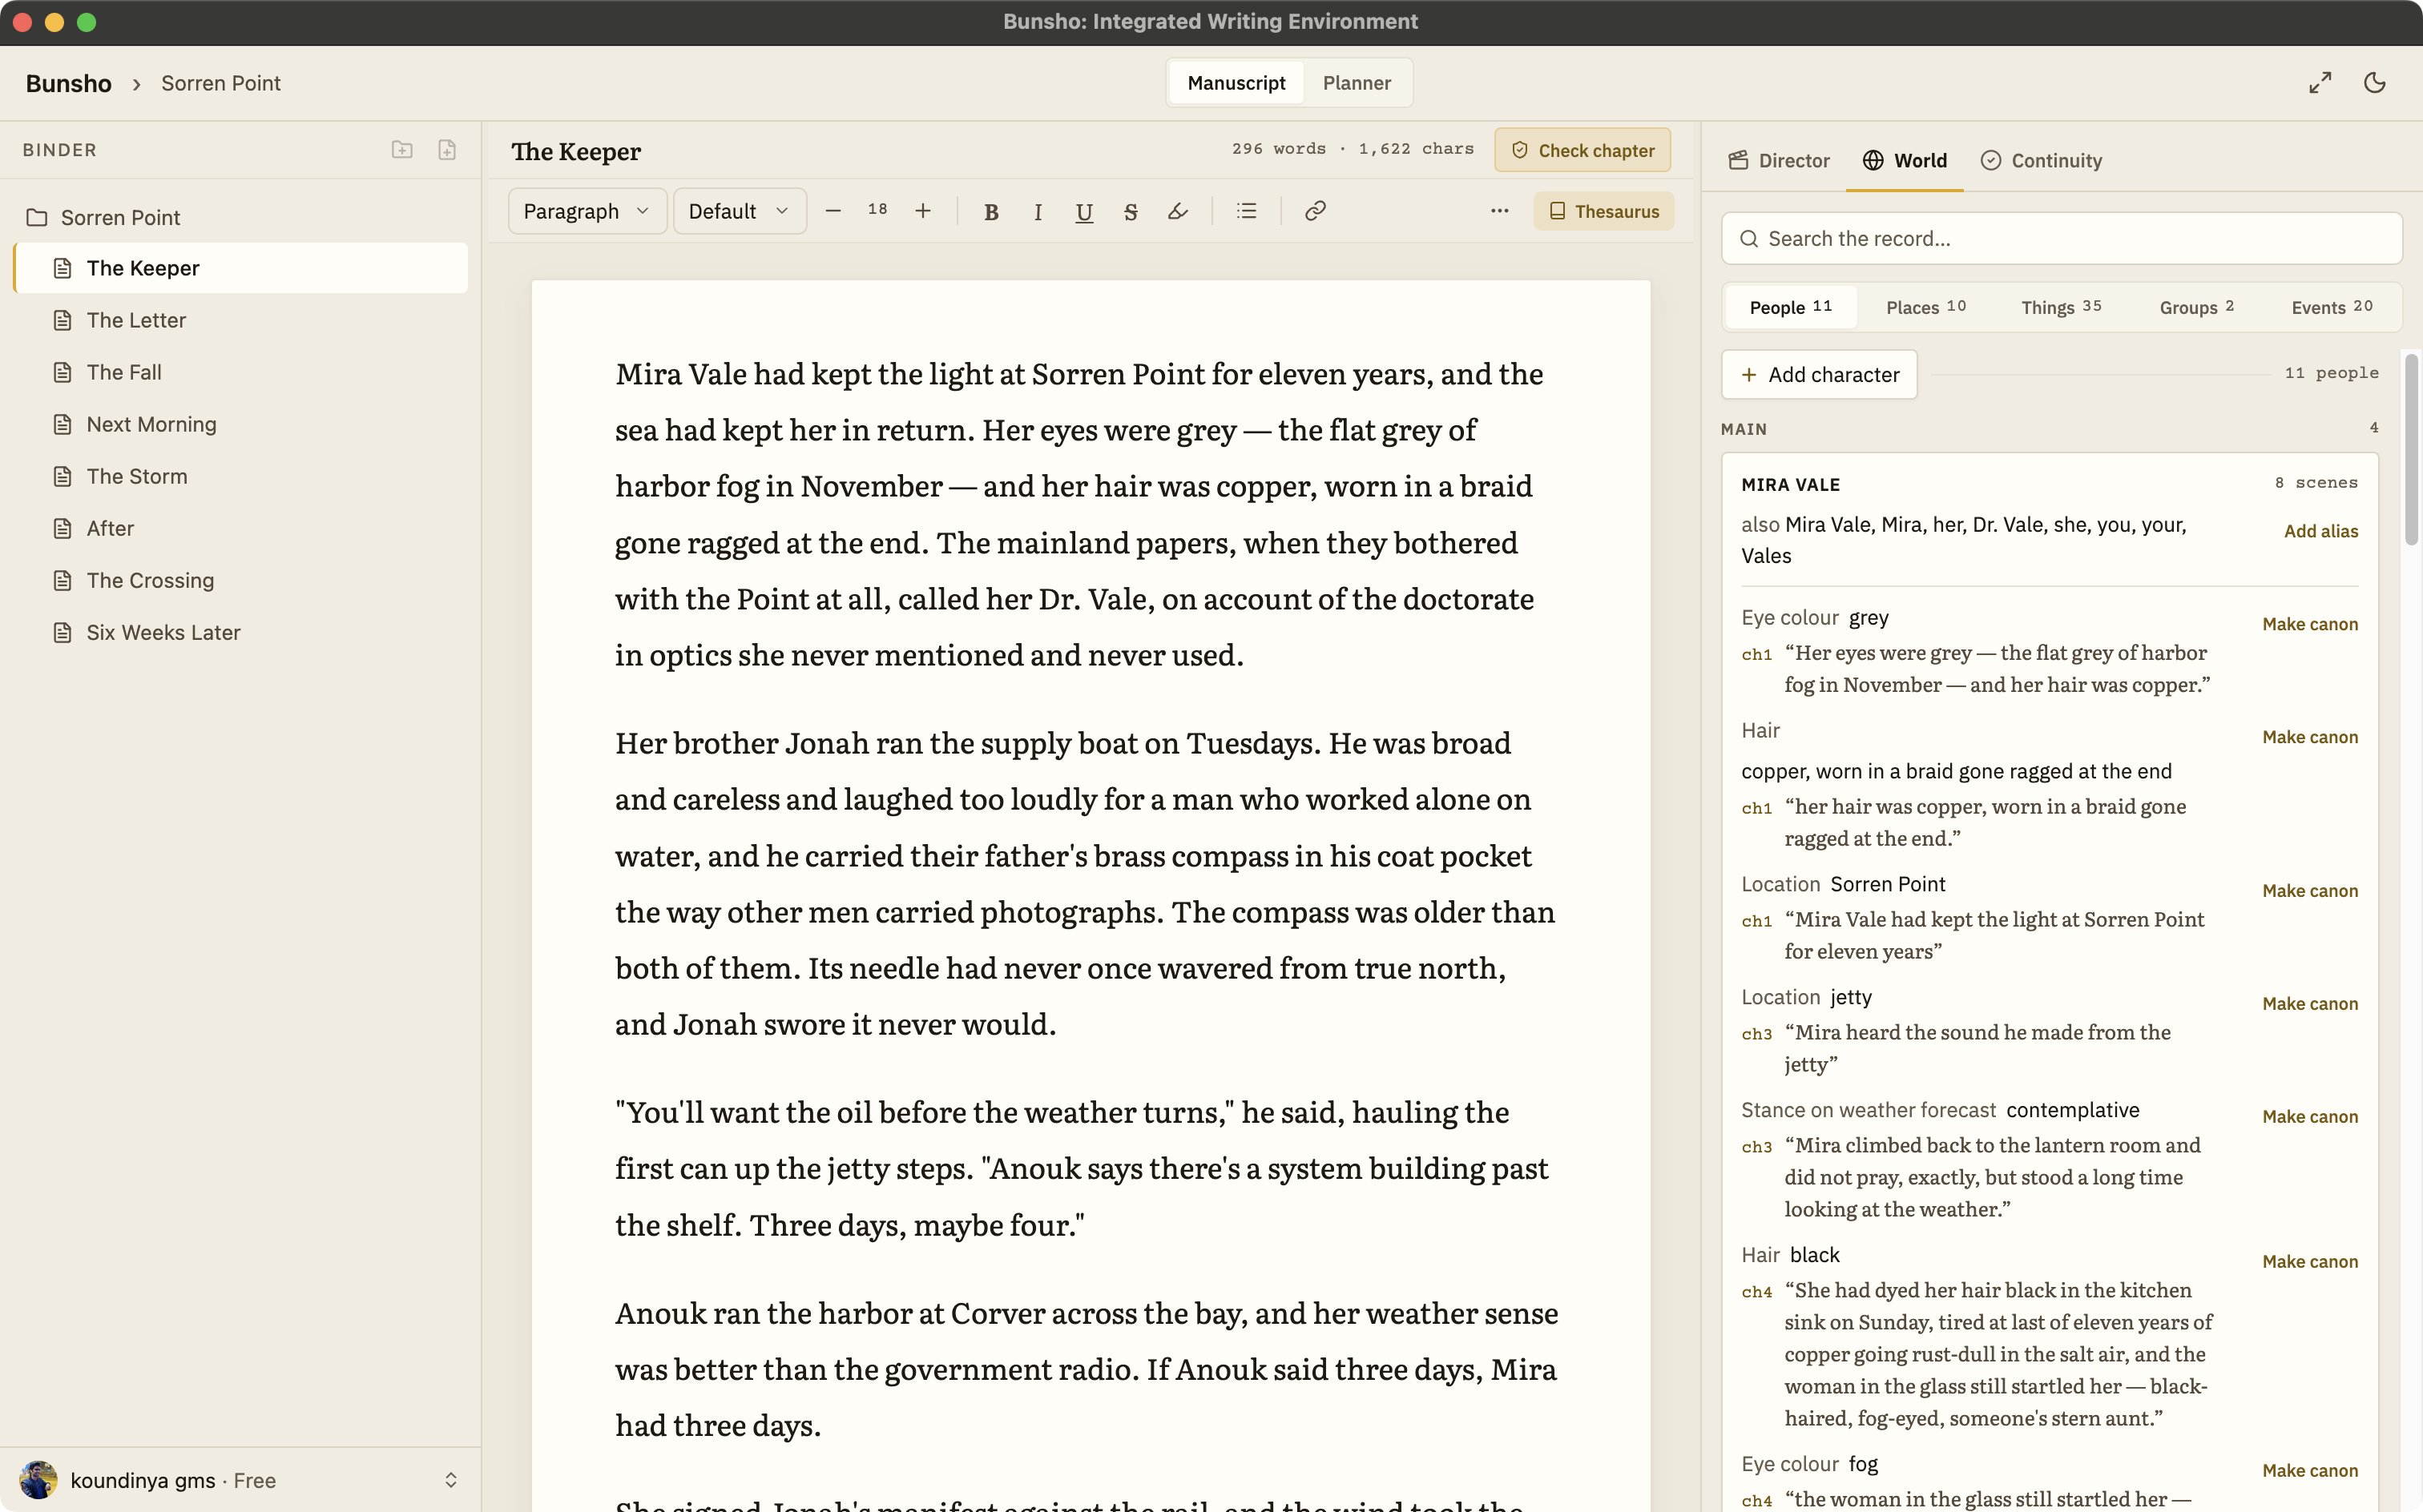Select the Groups category tab
Screen dimensions: 2423x1512
pos(2196,307)
